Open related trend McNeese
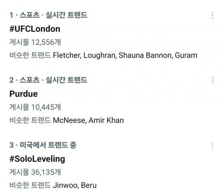Viewport: 224px width, 192px height. (69, 120)
